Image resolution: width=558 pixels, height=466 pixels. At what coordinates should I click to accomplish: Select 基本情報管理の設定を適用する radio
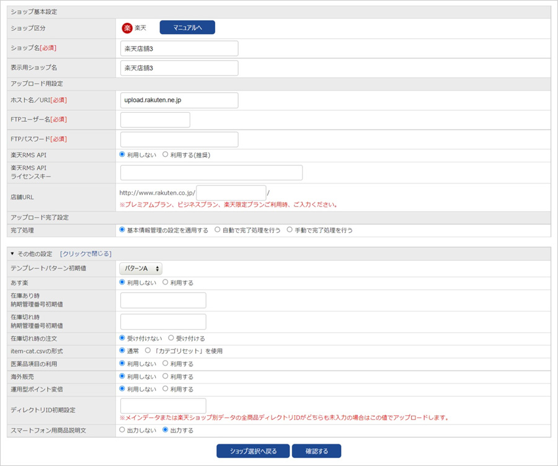pyautogui.click(x=122, y=230)
